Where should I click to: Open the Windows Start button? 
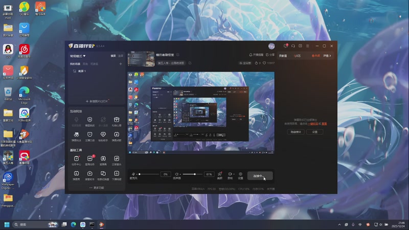coord(7,224)
